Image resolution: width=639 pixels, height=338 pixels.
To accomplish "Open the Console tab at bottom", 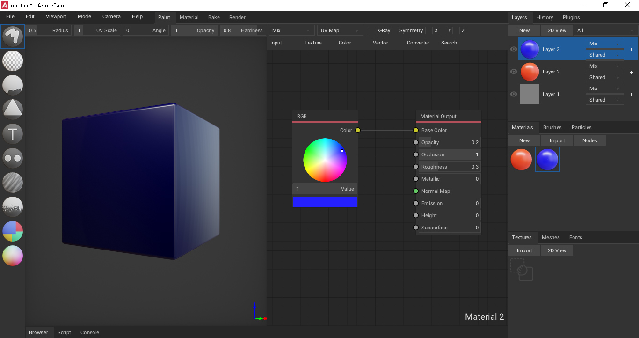I will pyautogui.click(x=89, y=332).
